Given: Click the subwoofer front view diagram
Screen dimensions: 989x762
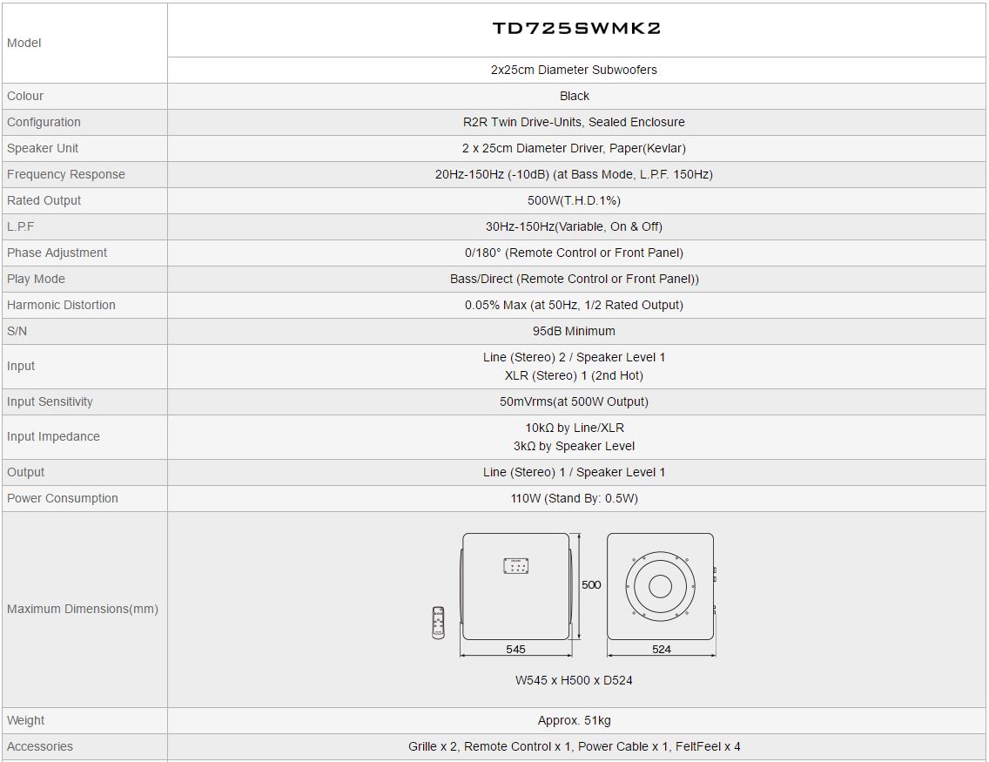Looking at the screenshot, I should pyautogui.click(x=516, y=587).
